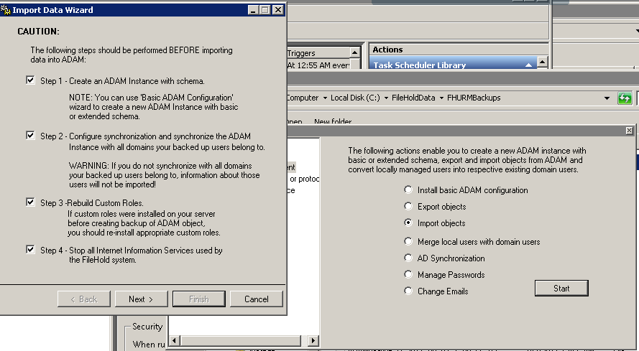Open address bar history dropdown in Explorer
639x351 pixels.
pos(607,98)
